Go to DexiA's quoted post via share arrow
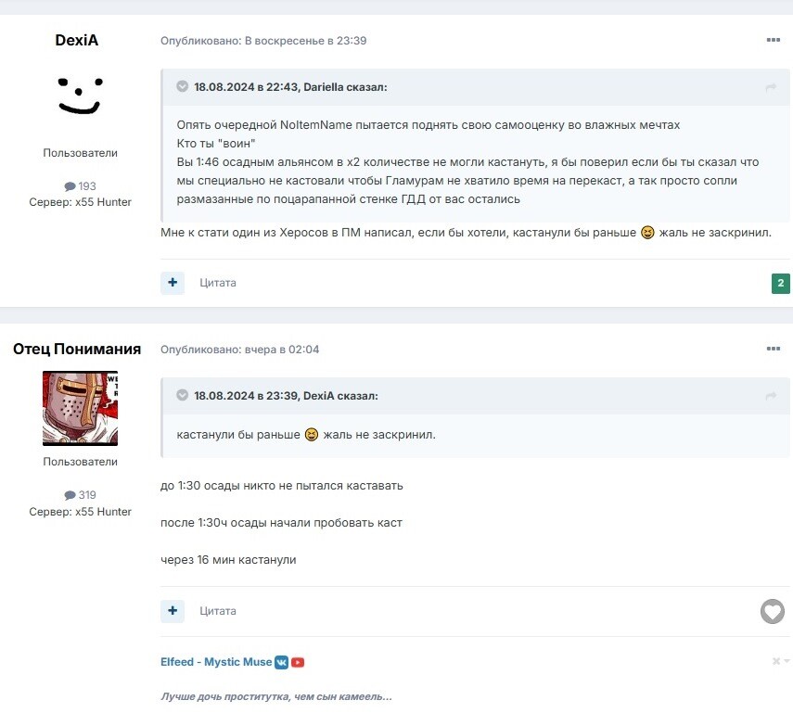Screen dimensions: 793x713 [x=771, y=396]
